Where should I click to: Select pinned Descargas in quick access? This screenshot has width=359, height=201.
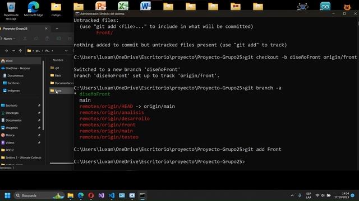click(x=12, y=113)
